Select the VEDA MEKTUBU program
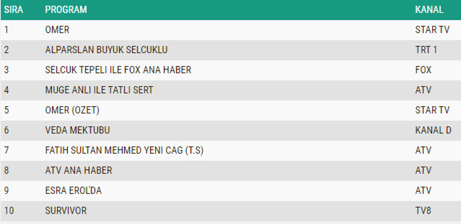 pyautogui.click(x=77, y=130)
